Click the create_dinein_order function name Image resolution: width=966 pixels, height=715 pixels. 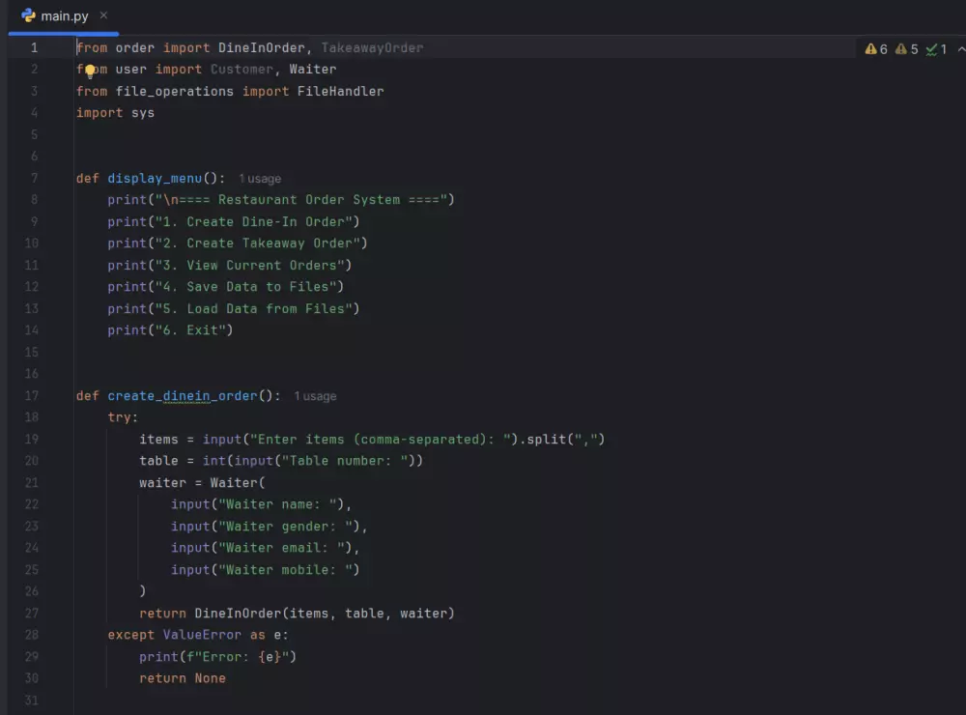pyautogui.click(x=183, y=396)
